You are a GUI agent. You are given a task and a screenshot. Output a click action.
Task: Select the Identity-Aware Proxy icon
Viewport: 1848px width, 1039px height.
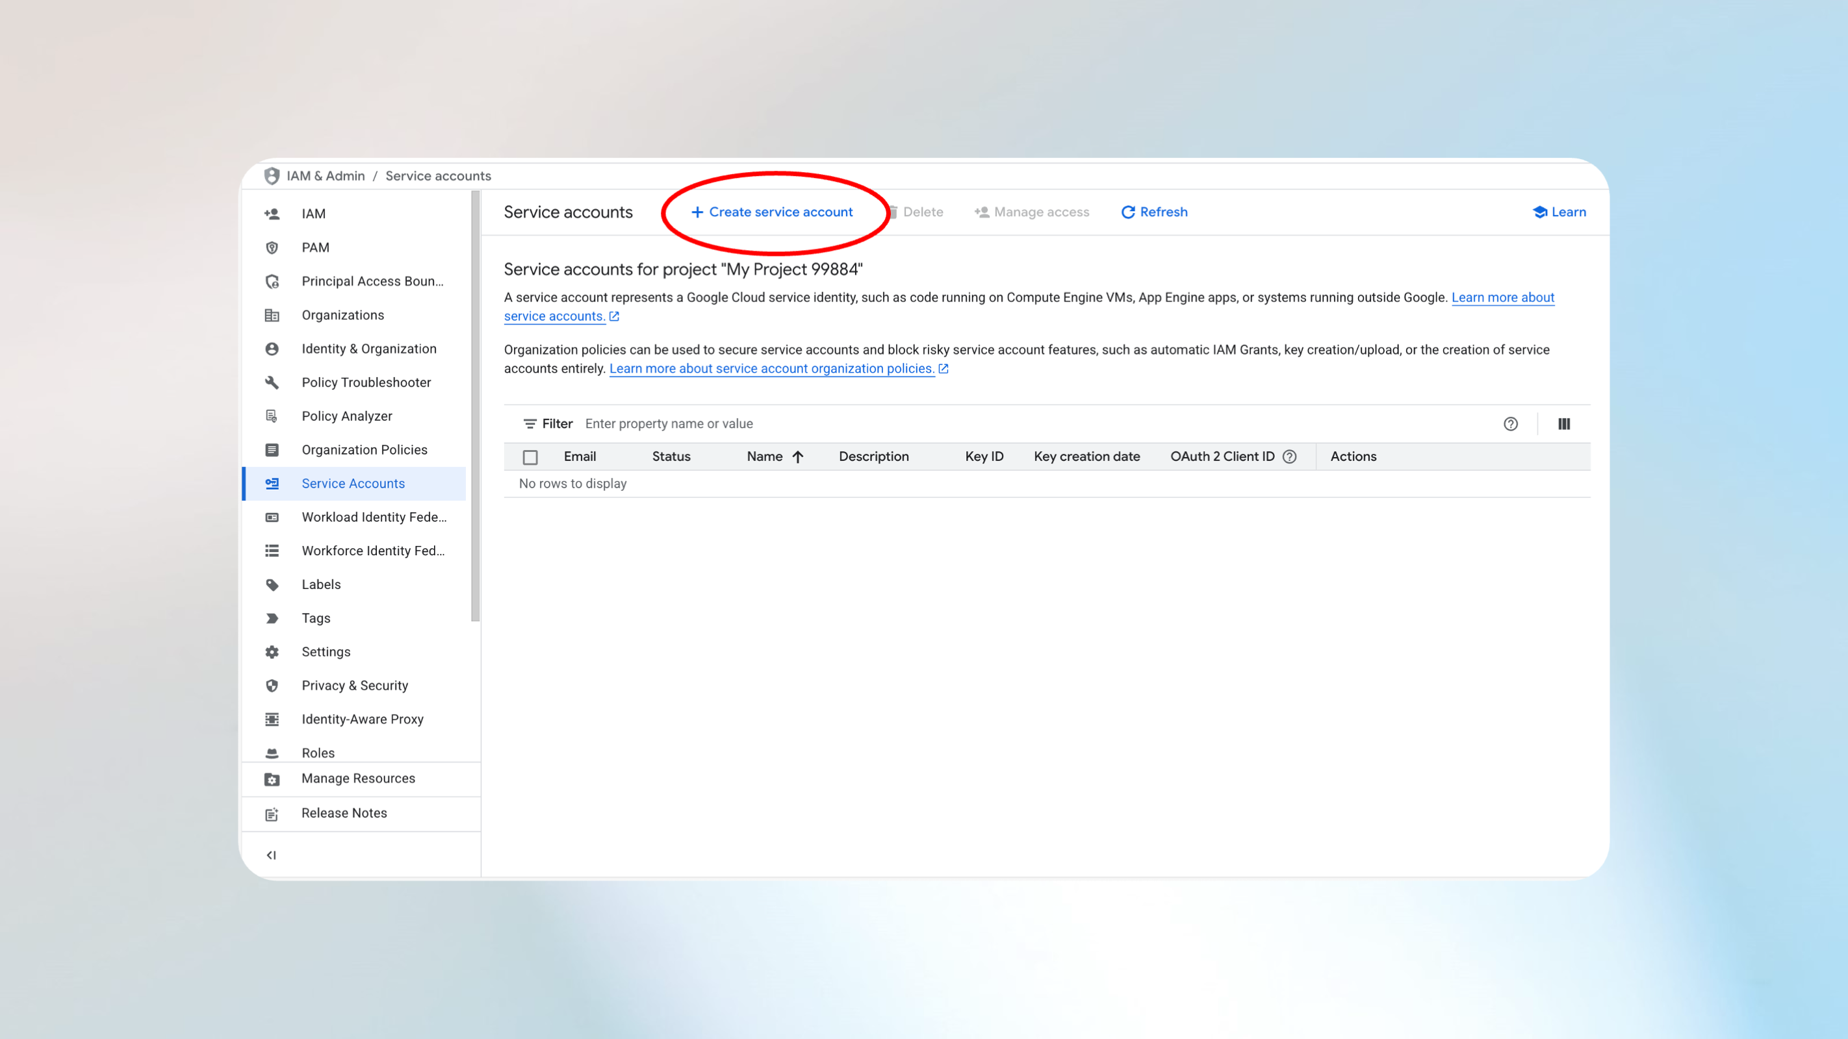click(272, 718)
